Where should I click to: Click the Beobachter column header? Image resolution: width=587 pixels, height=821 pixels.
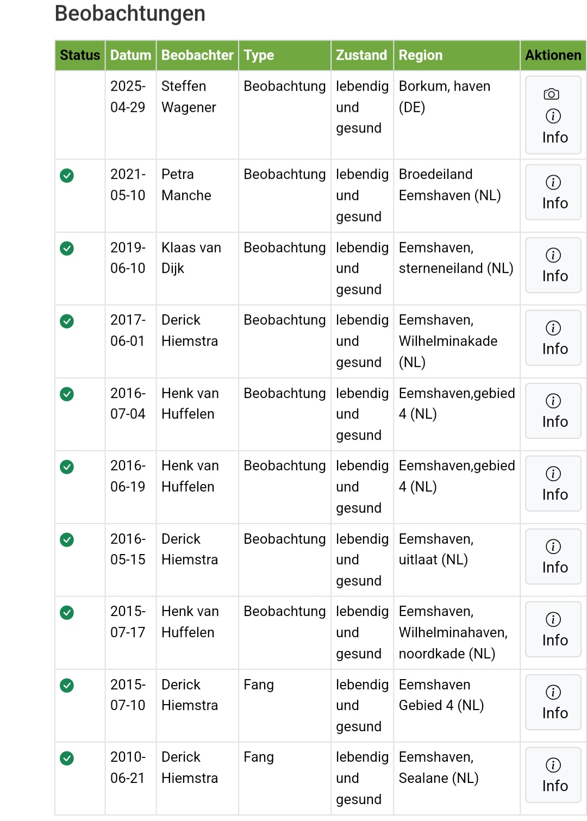[x=197, y=55]
